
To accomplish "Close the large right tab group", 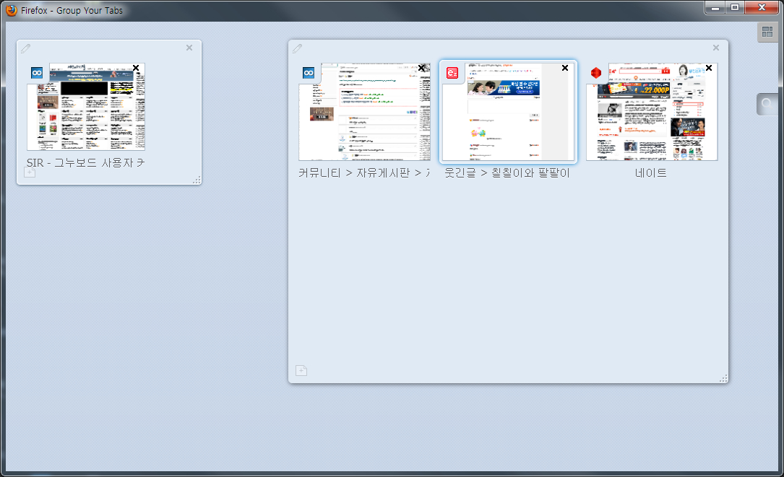I will click(x=716, y=48).
